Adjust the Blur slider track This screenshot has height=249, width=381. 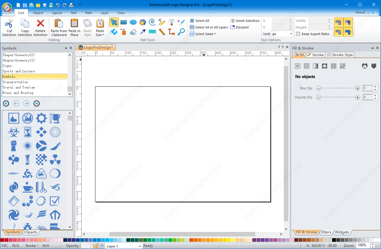coord(338,88)
